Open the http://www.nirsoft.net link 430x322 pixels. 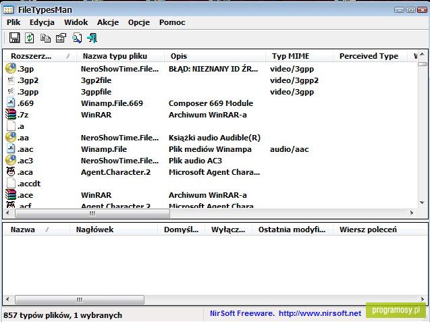(320, 313)
